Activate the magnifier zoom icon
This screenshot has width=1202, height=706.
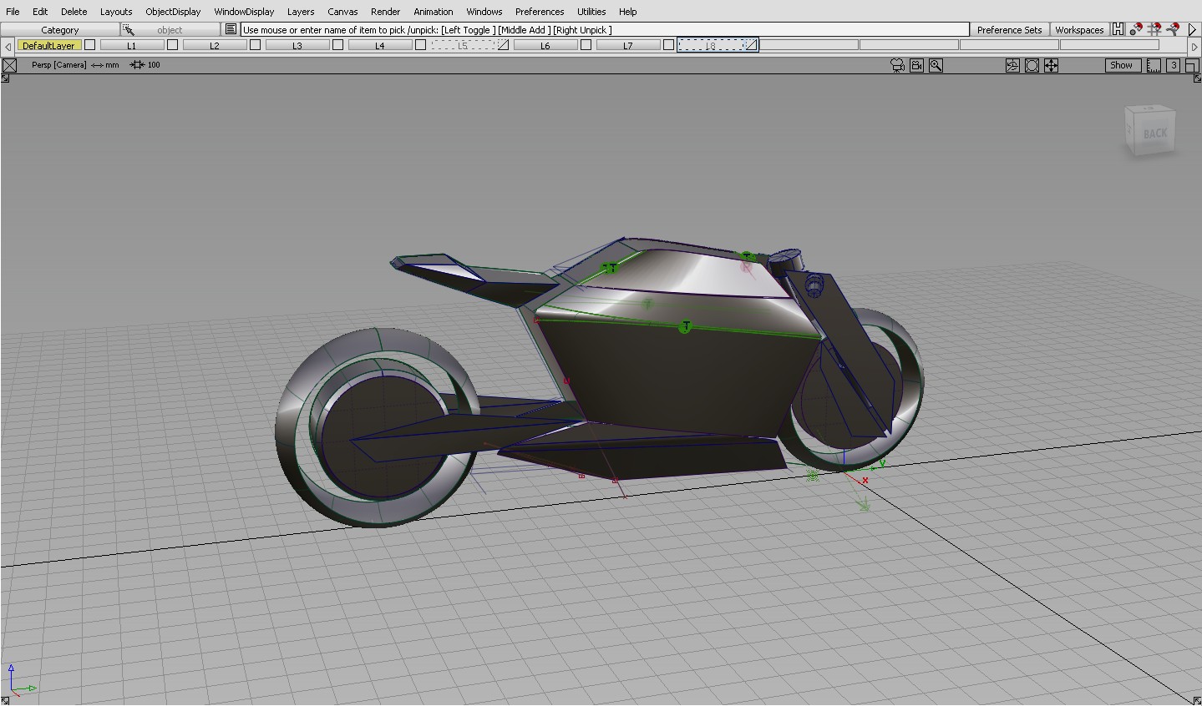[x=936, y=65]
